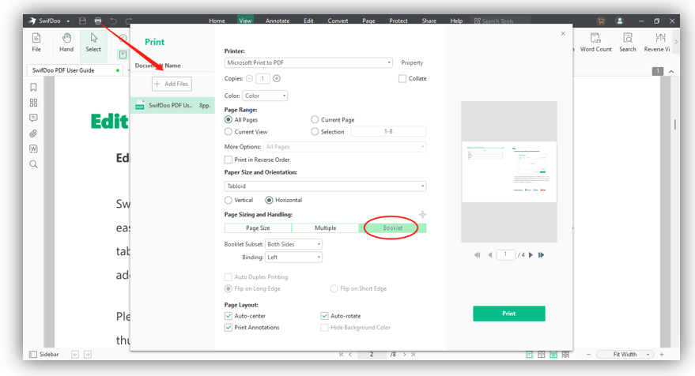Open the Attachments paperclip panel
Screen dimensions: 695x376
click(x=33, y=133)
